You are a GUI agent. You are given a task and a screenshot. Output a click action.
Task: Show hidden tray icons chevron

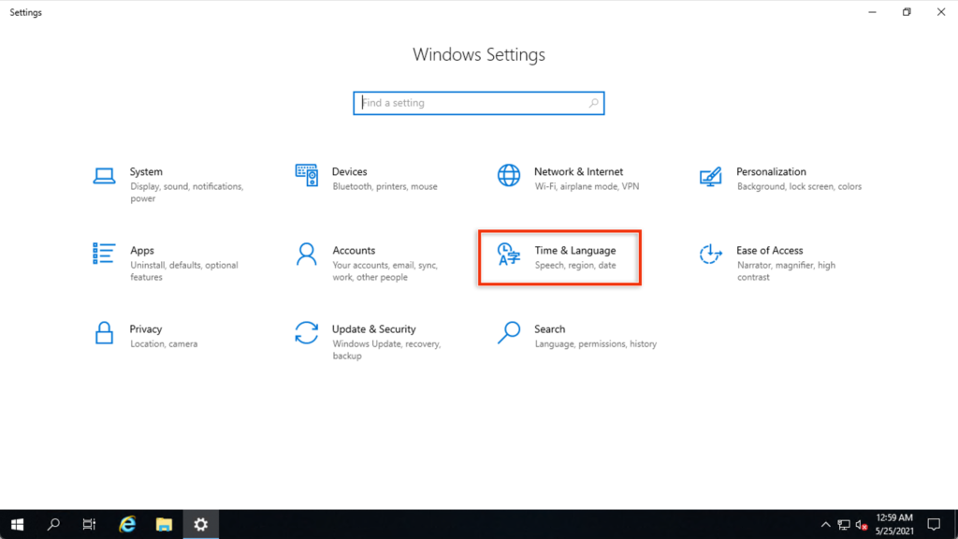(825, 524)
